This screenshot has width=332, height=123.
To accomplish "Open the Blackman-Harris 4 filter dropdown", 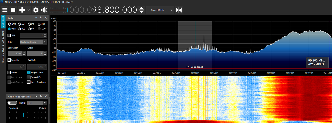I will pos(33,42).
